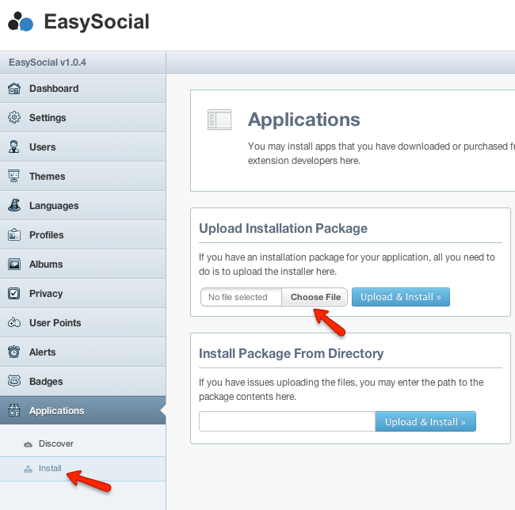Click Upload & Install under Upload Installation Package
The image size is (515, 510).
(x=400, y=297)
